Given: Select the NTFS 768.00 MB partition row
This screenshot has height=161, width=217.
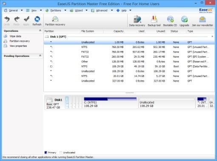Looking at the screenshot, I should pos(129,47).
